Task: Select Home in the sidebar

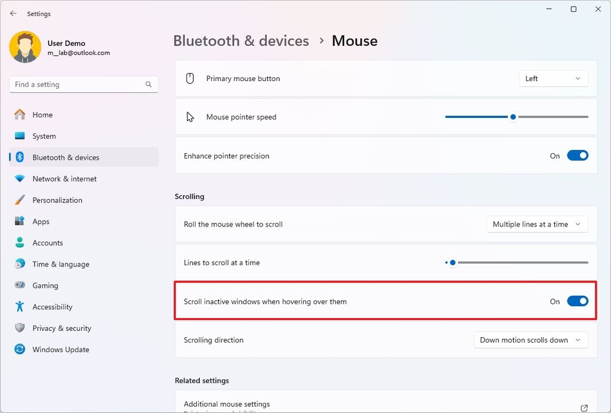Action: [42, 114]
